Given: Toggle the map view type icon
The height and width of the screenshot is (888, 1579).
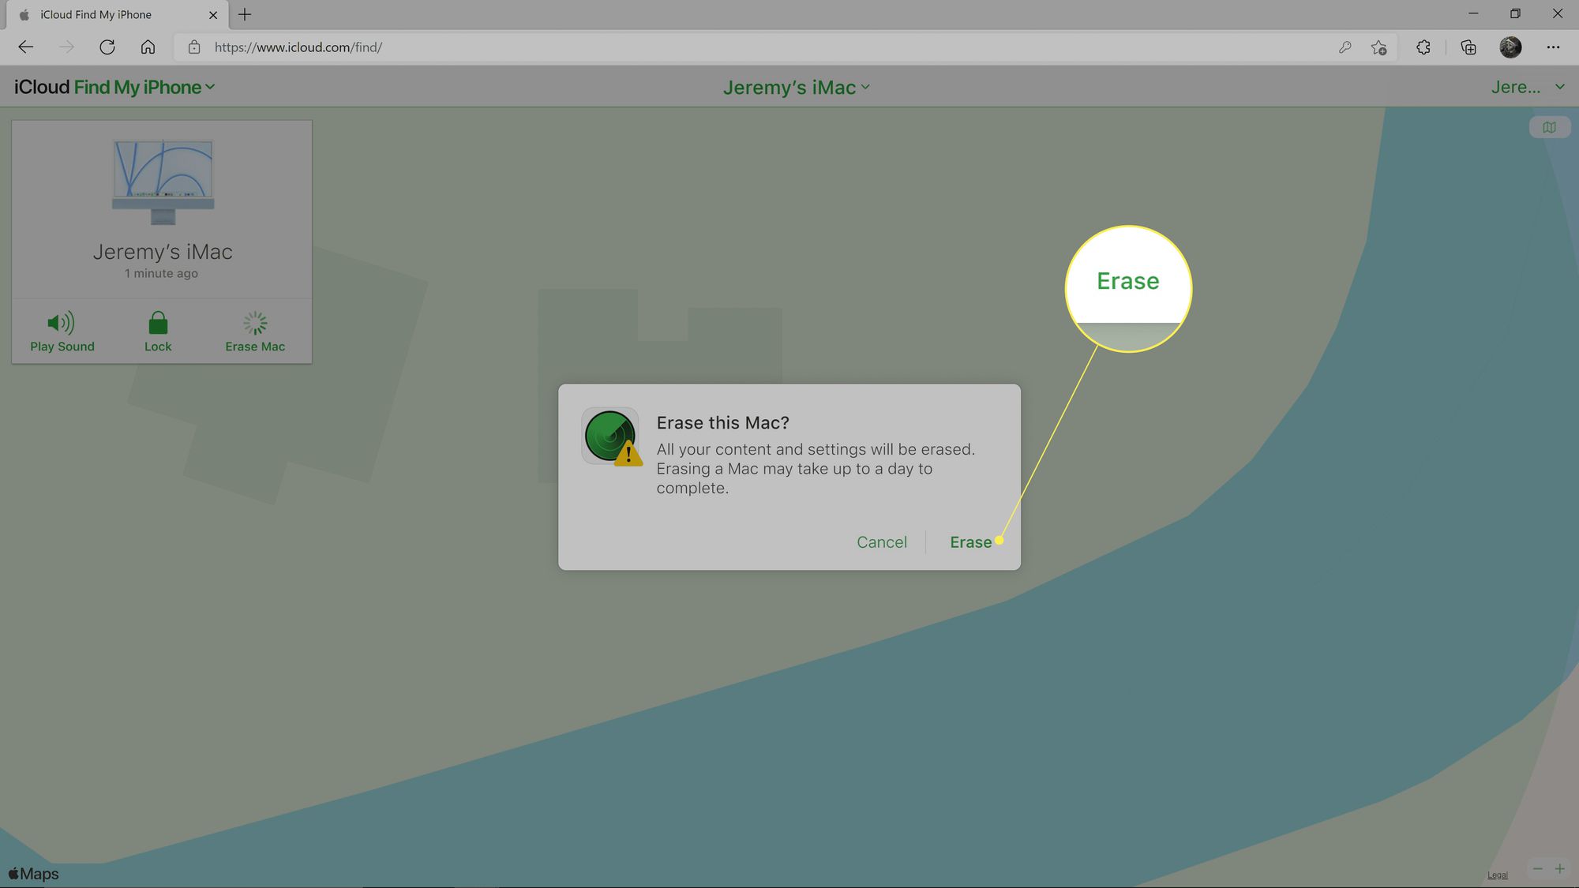Looking at the screenshot, I should (1550, 127).
